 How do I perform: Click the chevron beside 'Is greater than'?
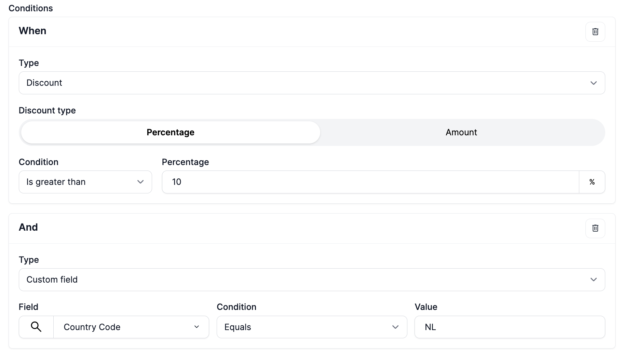(140, 182)
